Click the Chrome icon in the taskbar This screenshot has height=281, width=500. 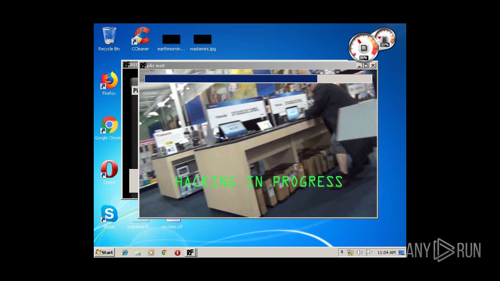pos(164,253)
